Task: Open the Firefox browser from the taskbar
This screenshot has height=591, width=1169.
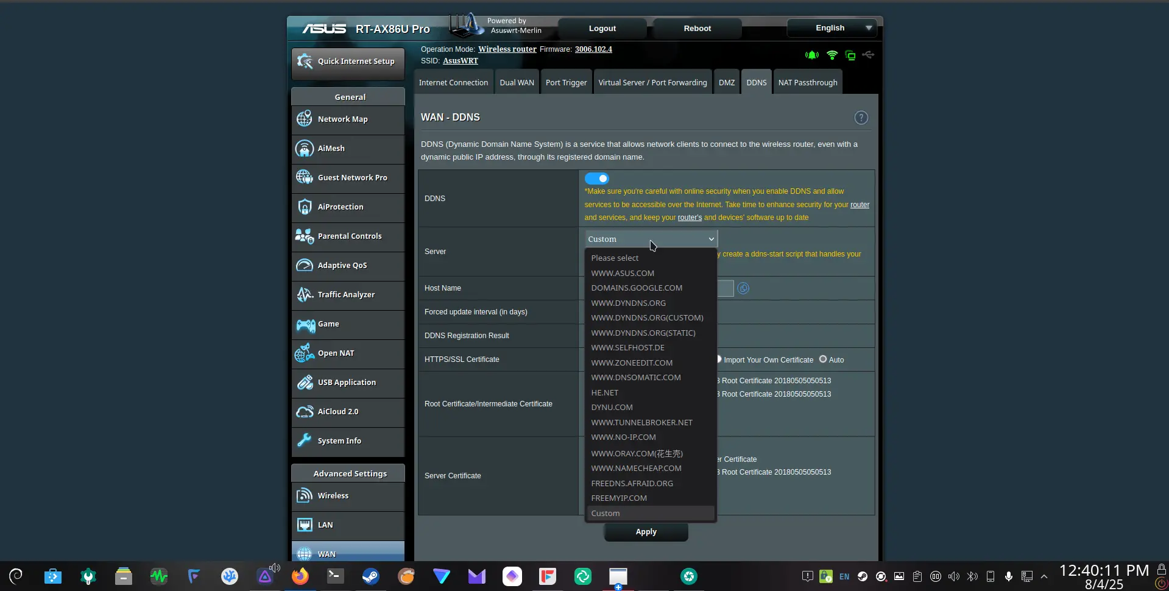Action: coord(300,576)
